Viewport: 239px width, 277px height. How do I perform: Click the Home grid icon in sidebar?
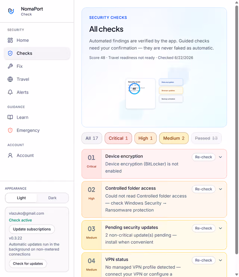[x=10, y=40]
